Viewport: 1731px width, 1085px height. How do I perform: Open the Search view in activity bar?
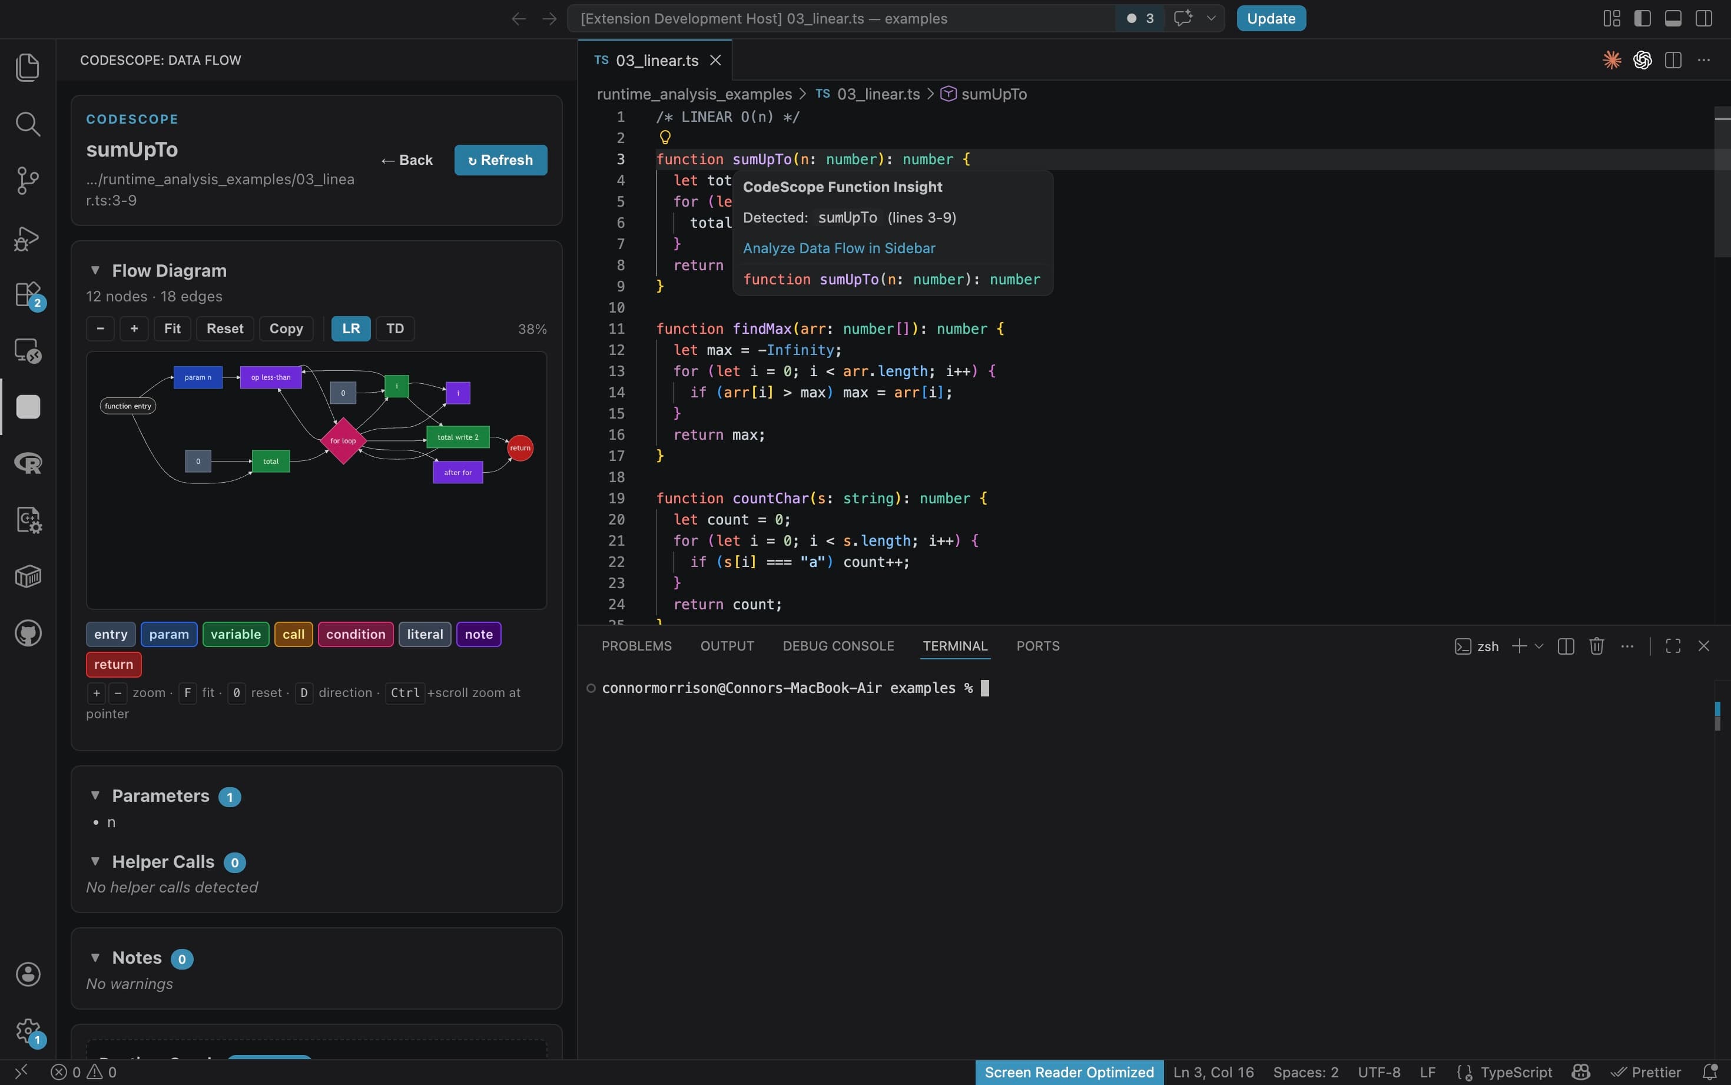27,124
